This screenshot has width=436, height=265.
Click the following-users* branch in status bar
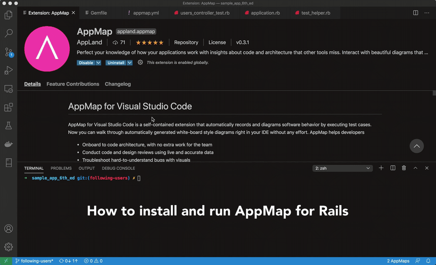point(34,261)
